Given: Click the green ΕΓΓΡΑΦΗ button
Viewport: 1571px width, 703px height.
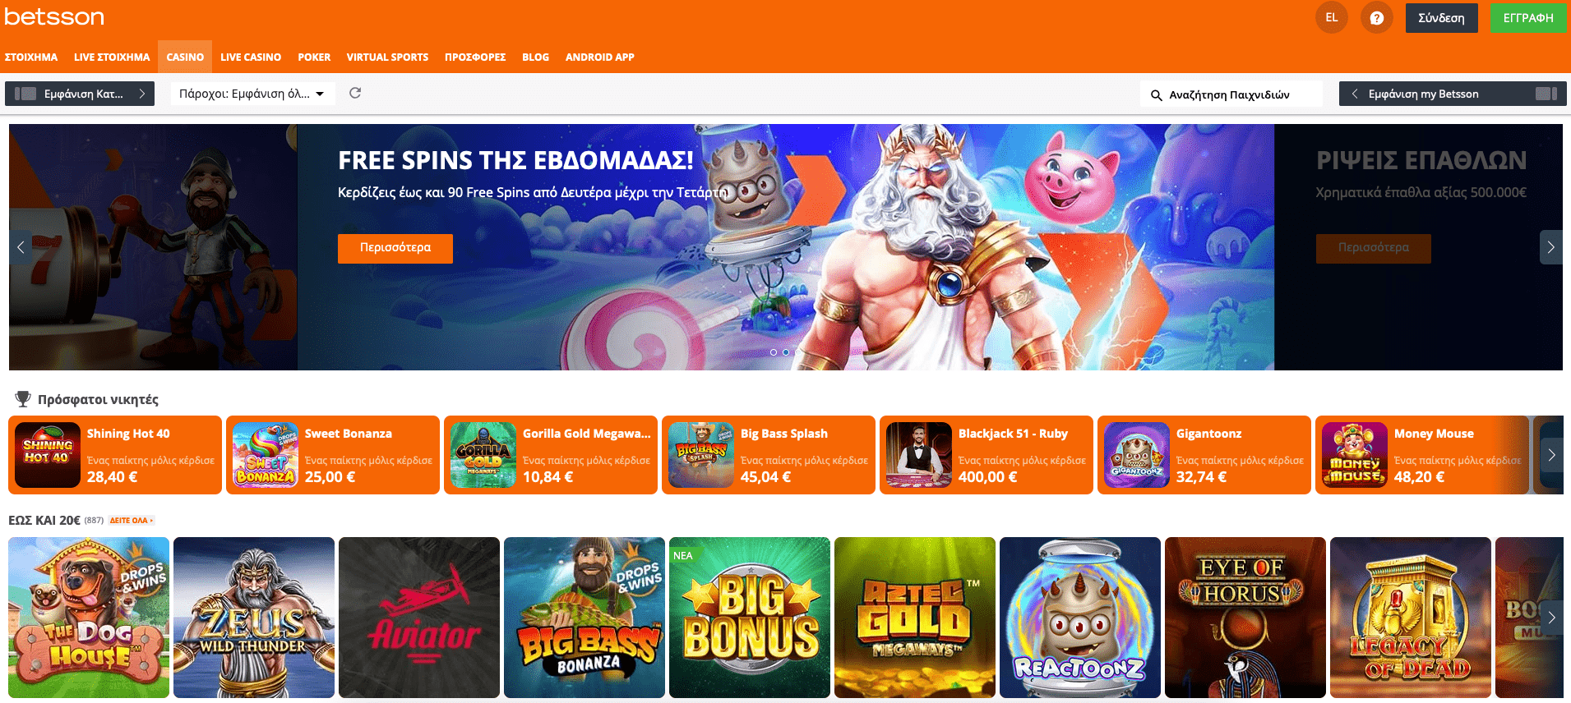Looking at the screenshot, I should (1528, 18).
